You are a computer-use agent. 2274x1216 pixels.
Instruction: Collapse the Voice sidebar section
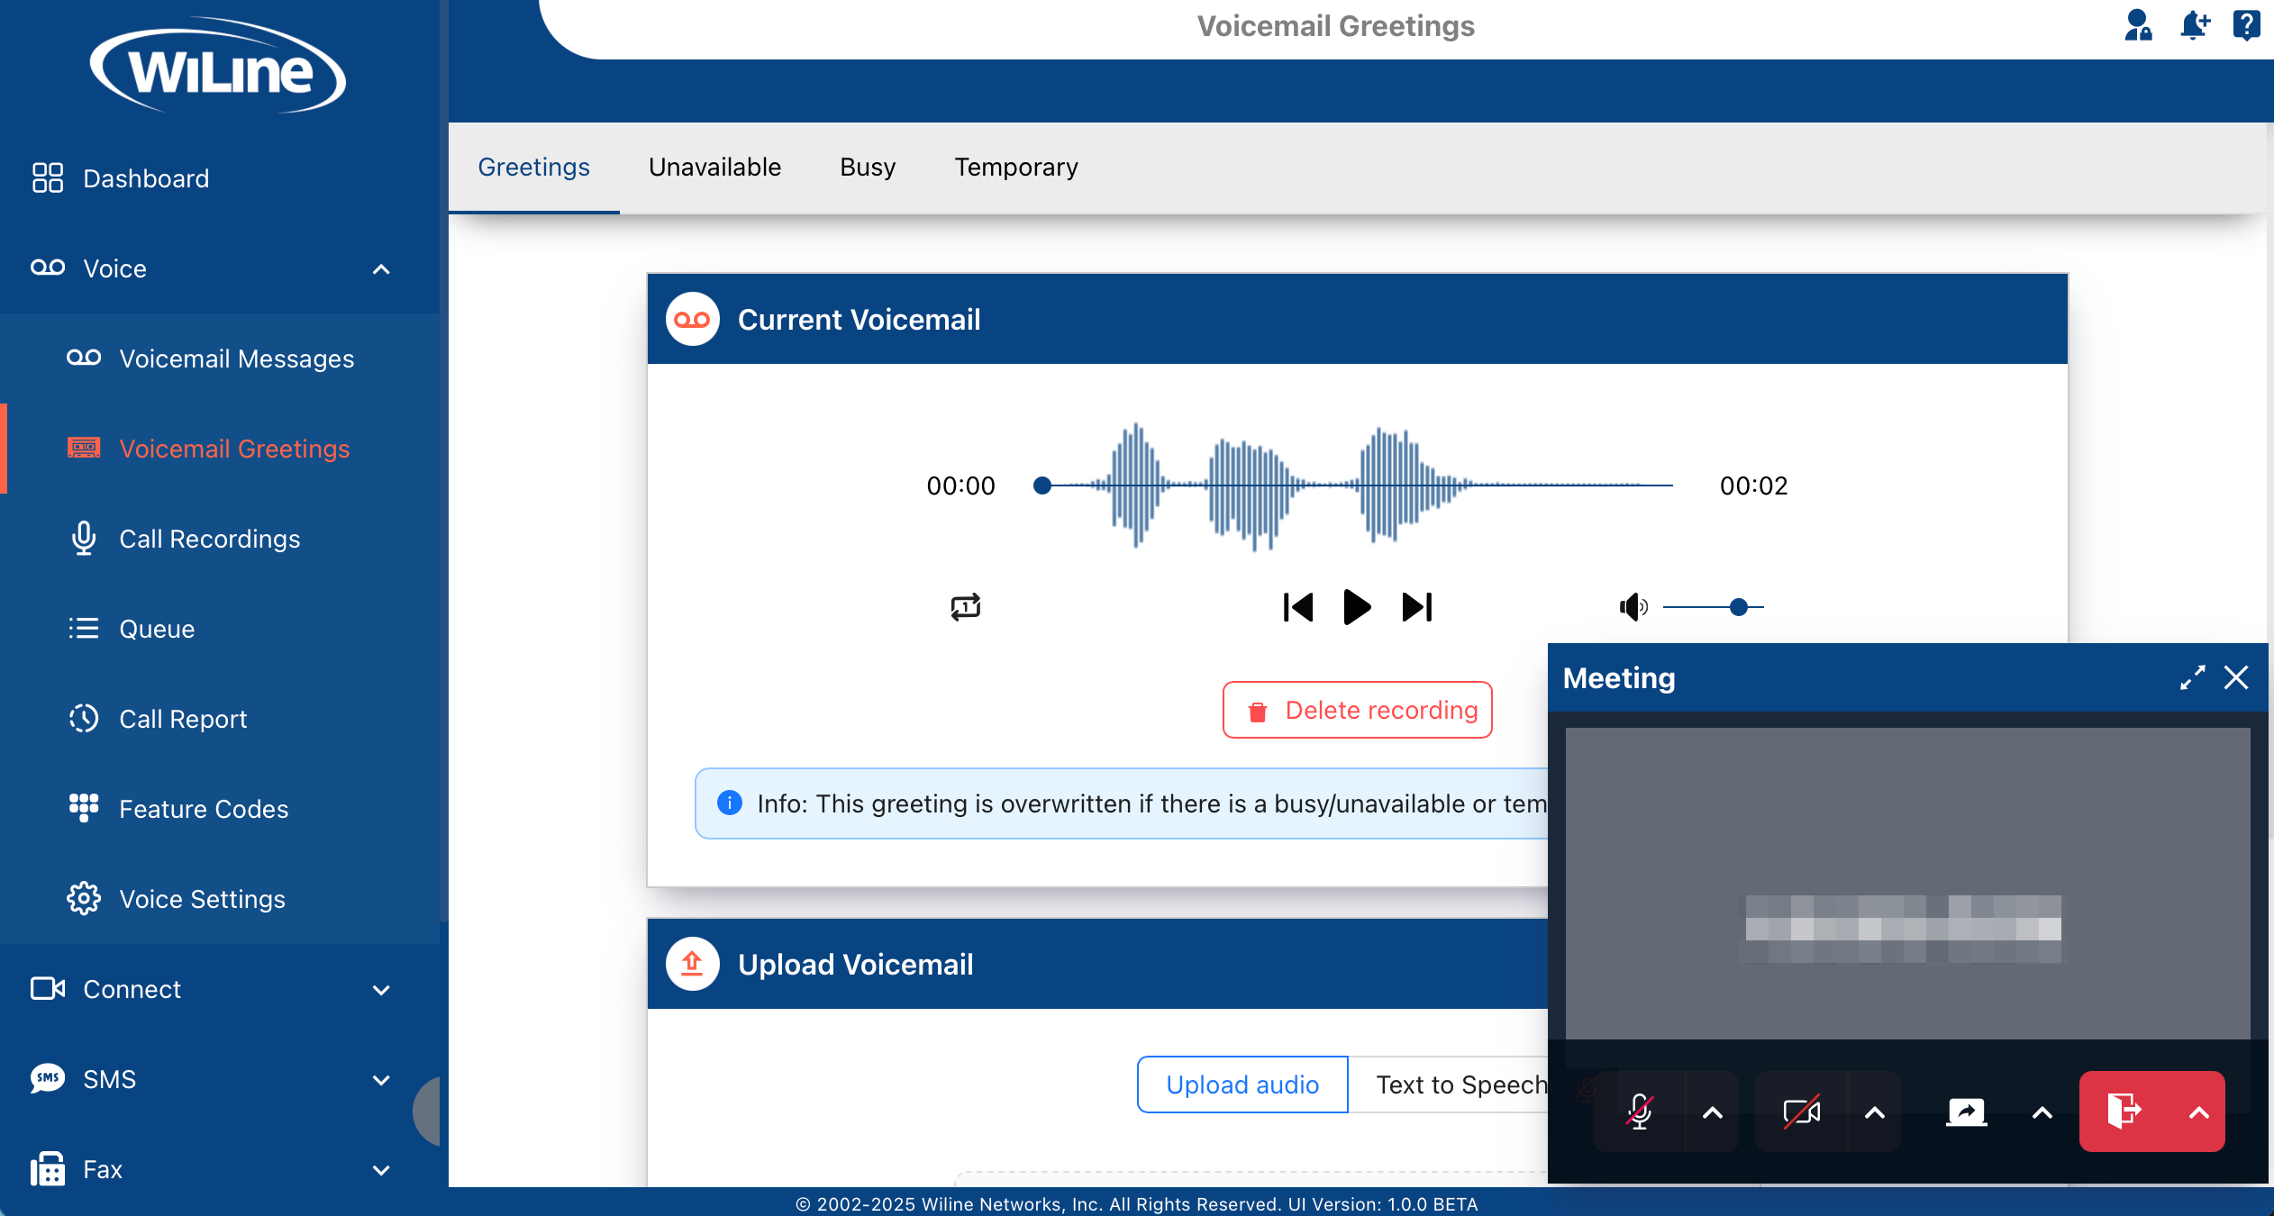click(381, 268)
